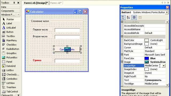This screenshot has height=96, width=171.
Task: Select the Pointer tool in Toolbox
Action: coord(10,19)
